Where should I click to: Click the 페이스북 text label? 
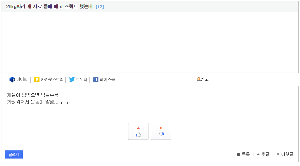pos(107,79)
